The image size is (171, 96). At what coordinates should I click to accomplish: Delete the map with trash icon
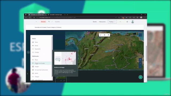click(x=108, y=35)
